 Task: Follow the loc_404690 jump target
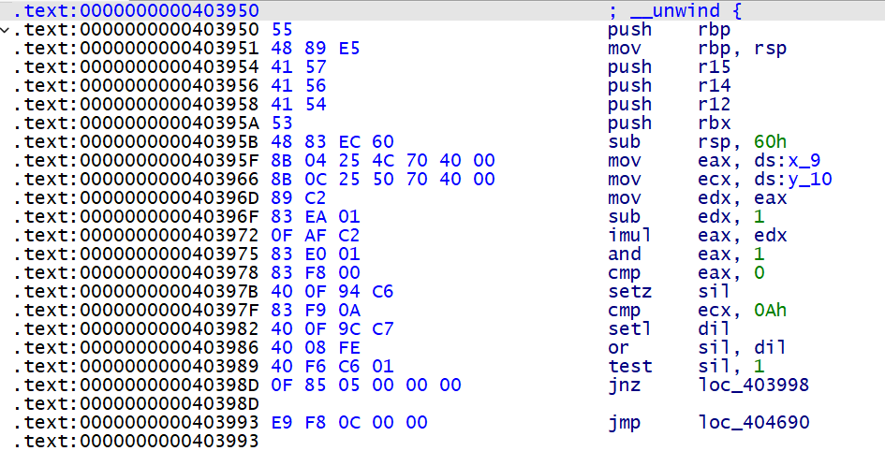754,423
